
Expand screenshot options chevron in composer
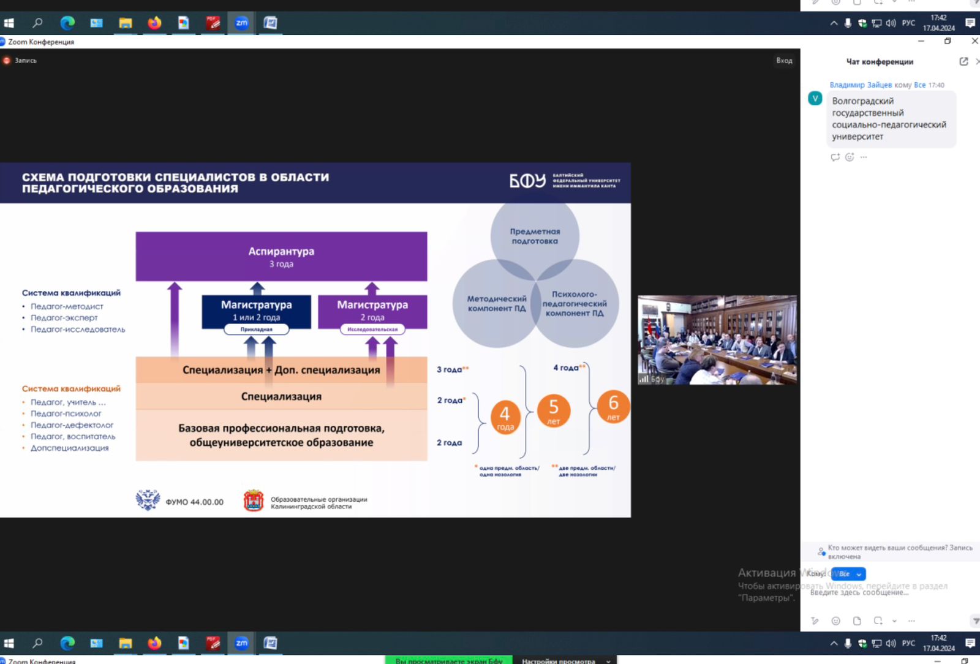tap(894, 621)
